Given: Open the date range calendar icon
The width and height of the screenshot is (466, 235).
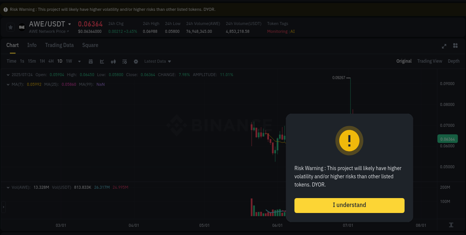Looking at the screenshot, I should tap(91, 61).
